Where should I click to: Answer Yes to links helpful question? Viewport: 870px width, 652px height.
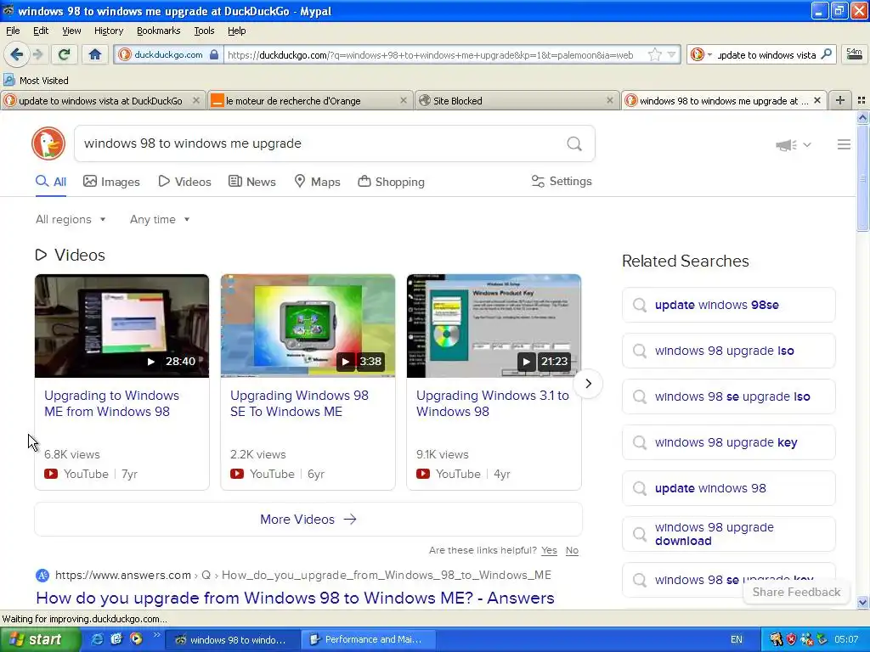click(x=549, y=550)
